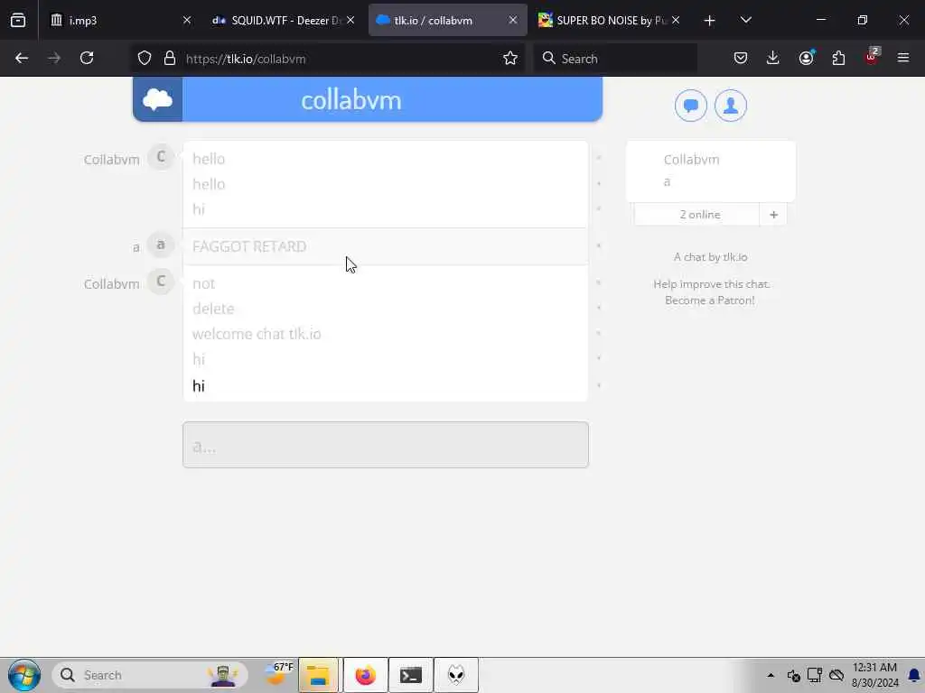The height and width of the screenshot is (693, 925).
Task: Click the 'welcome chat tlk.io' message
Action: tap(257, 334)
